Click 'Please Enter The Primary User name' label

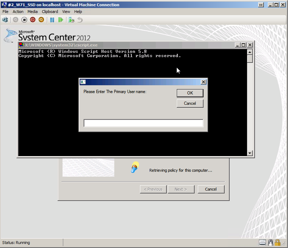point(115,92)
